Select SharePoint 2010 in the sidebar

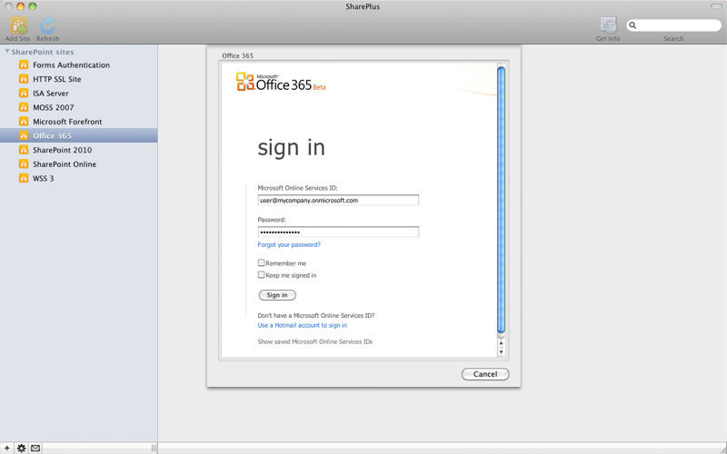click(78, 150)
